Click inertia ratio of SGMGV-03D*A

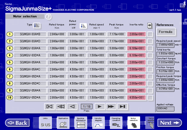pyautogui.click(x=136, y=55)
